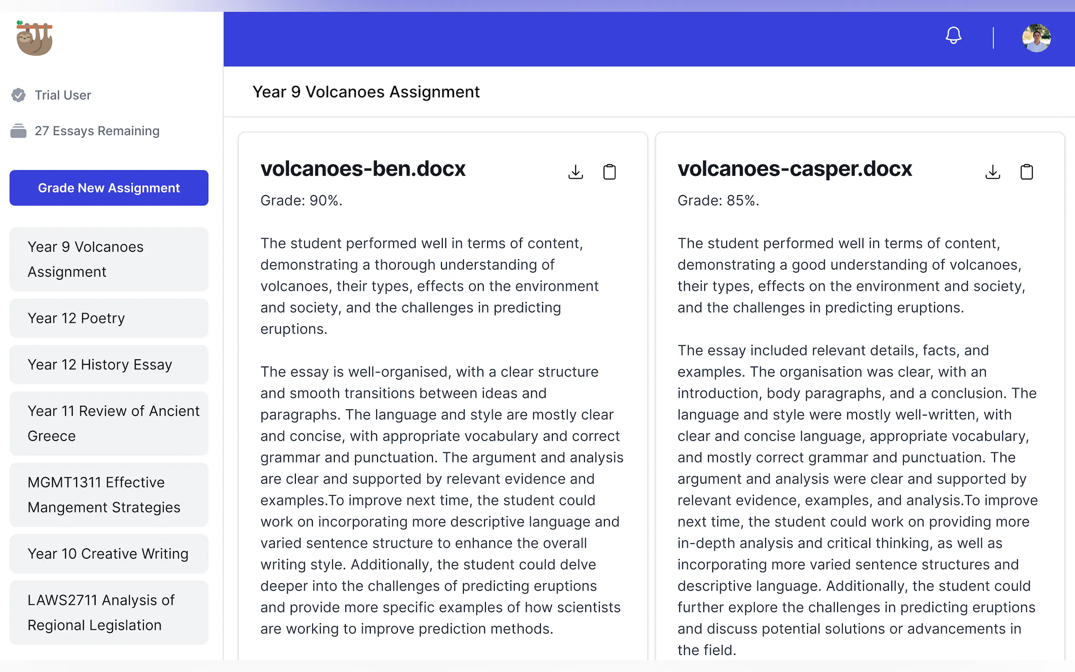Open the notifications bell

953,36
